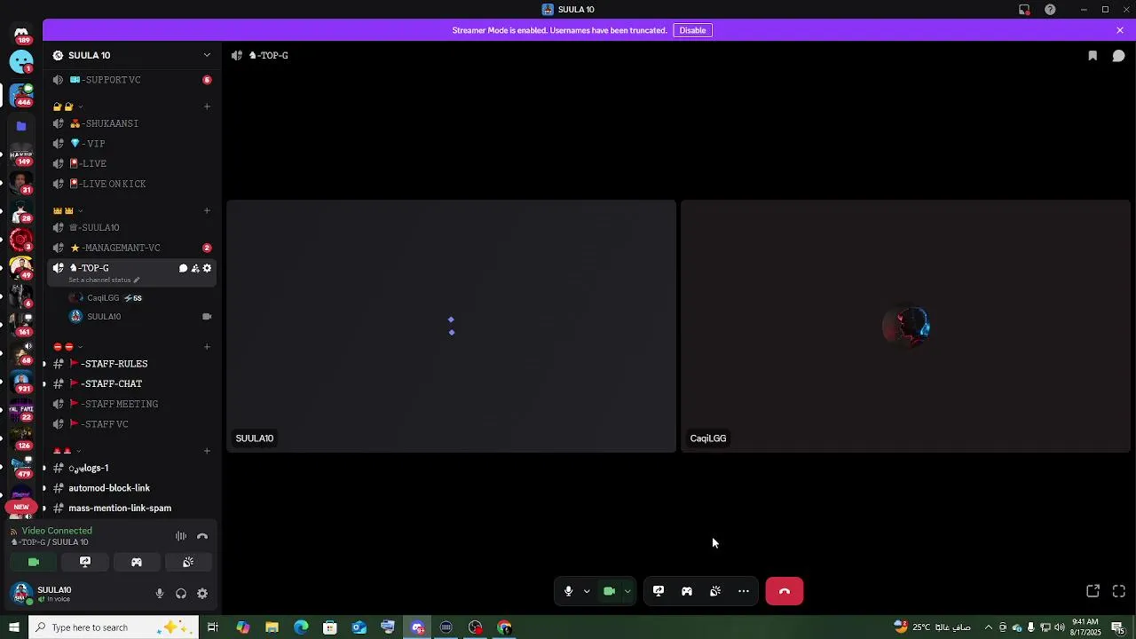The image size is (1136, 639).
Task: Open the logs-1 text channel
Action: point(132,468)
